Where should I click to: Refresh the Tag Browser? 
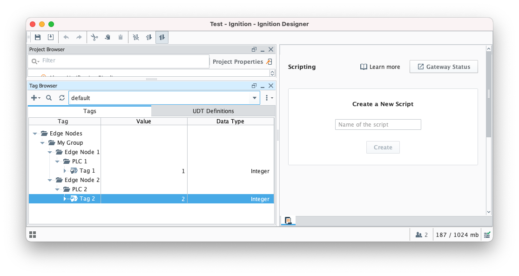click(62, 98)
